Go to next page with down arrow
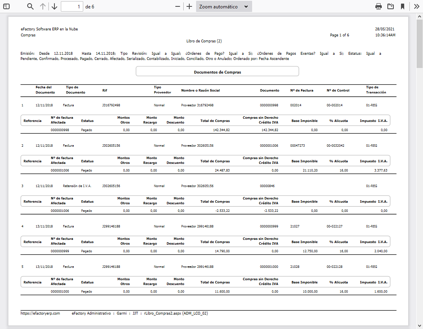Screen dimensions: 423x329 click(x=54, y=6)
